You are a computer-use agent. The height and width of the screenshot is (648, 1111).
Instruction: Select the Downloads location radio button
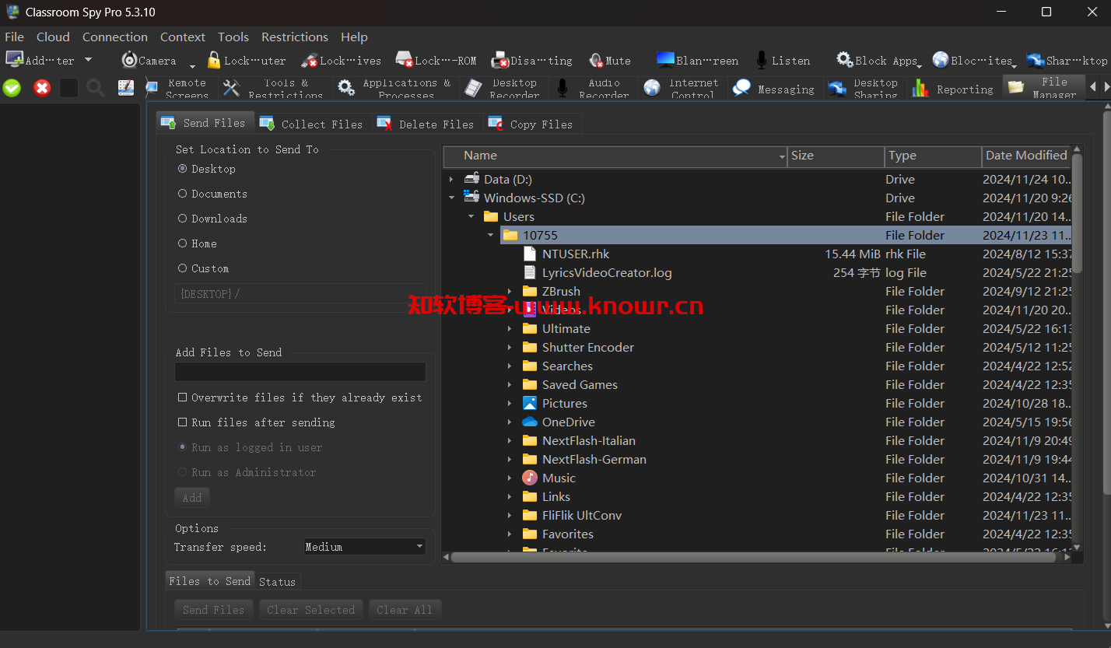coord(182,218)
